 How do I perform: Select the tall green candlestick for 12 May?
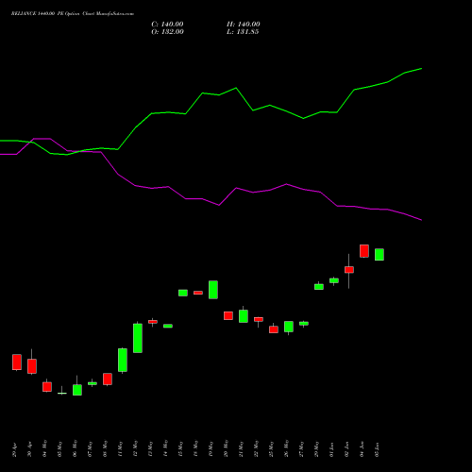tap(138, 338)
